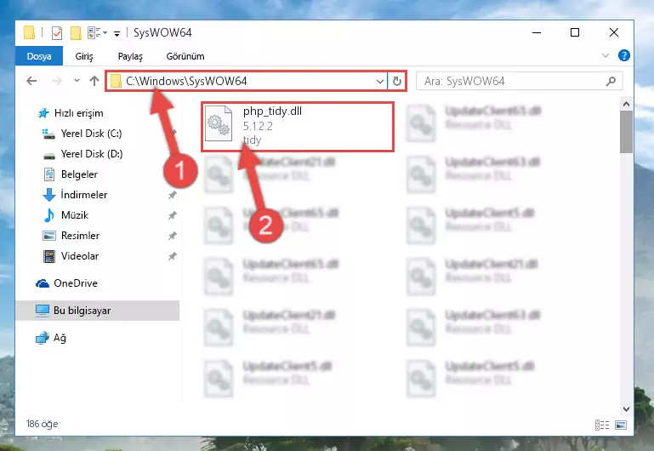Open the Help question mark icon
This screenshot has width=654, height=451.
click(624, 55)
